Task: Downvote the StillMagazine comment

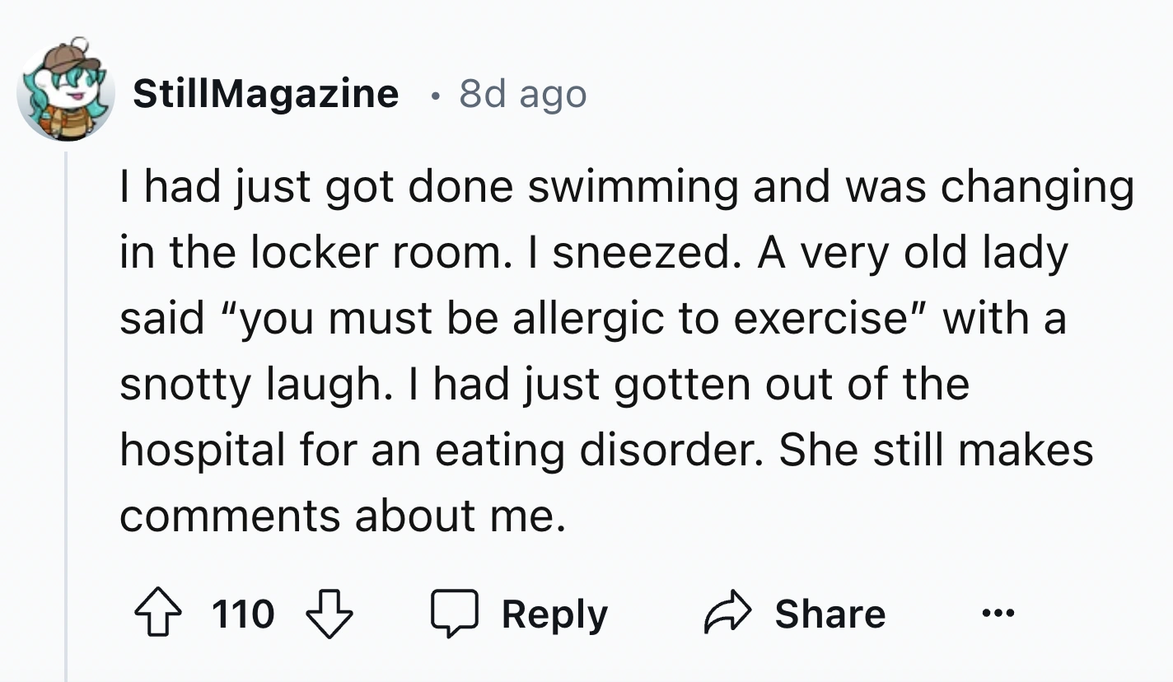Action: coord(329,615)
